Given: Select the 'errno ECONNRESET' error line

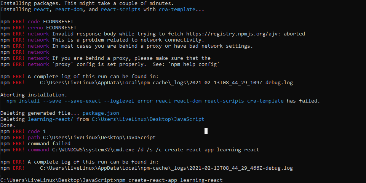Looking at the screenshot, I should click(x=38, y=28).
